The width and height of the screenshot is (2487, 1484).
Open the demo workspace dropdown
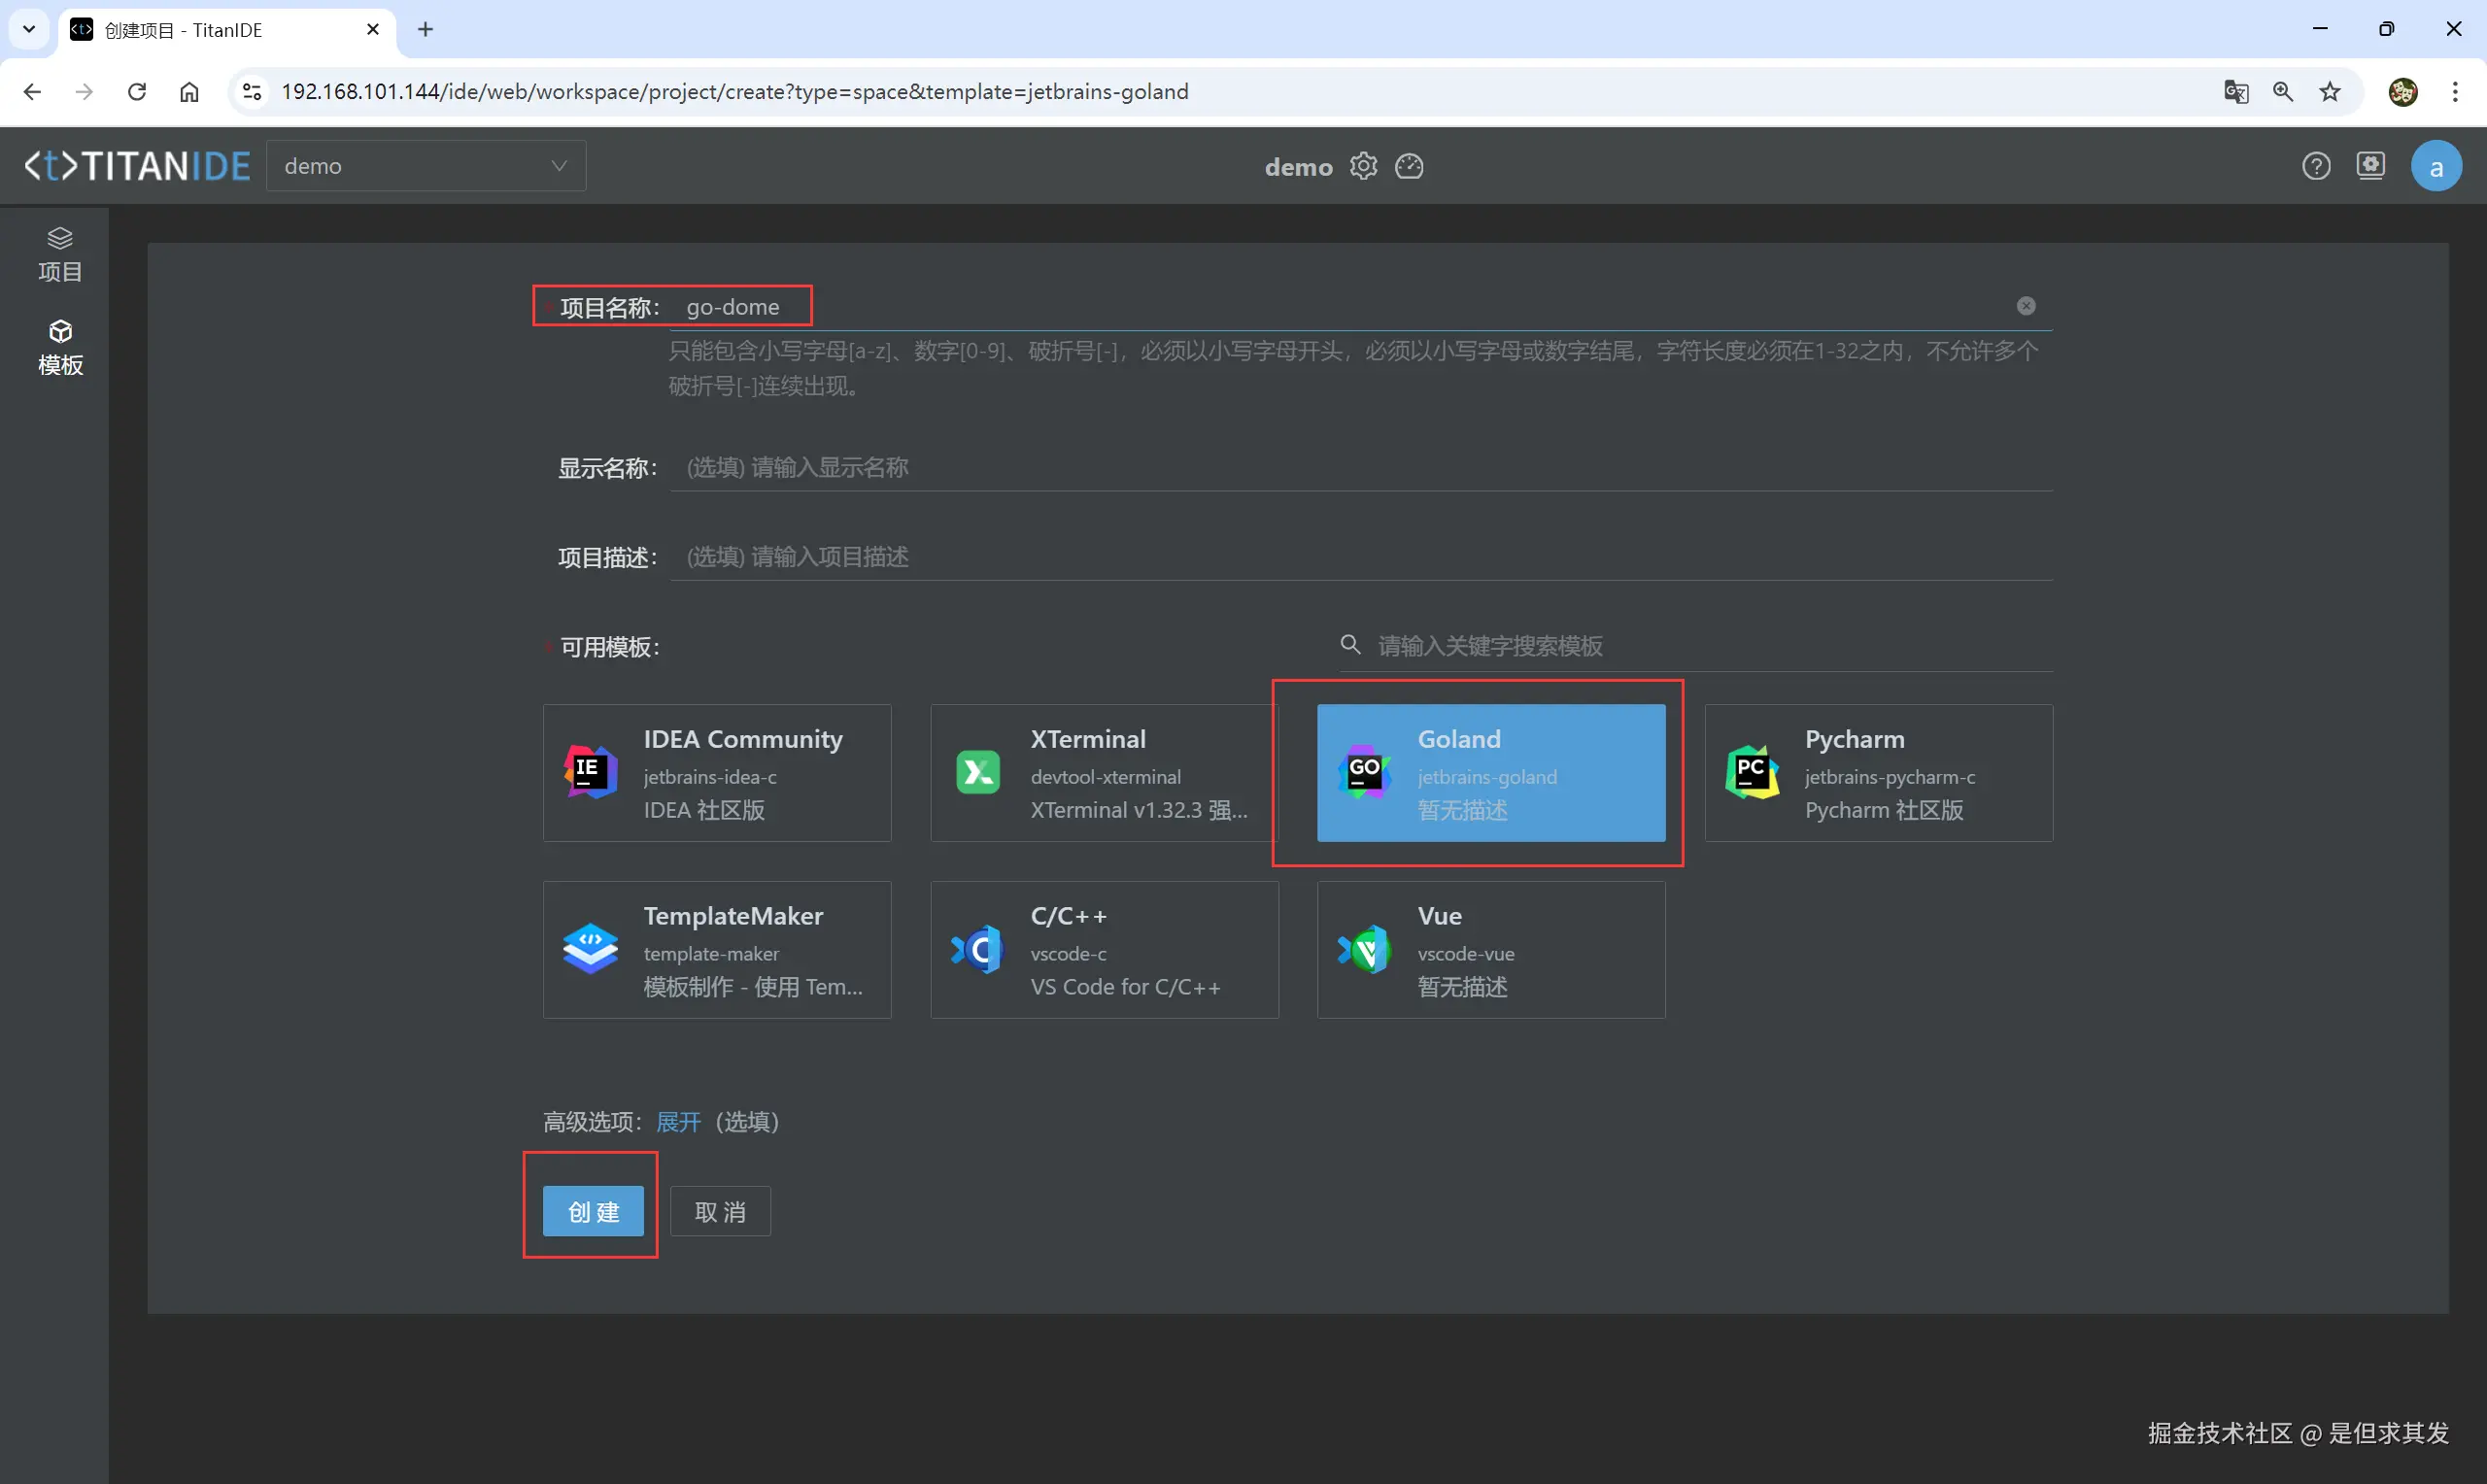[x=426, y=166]
